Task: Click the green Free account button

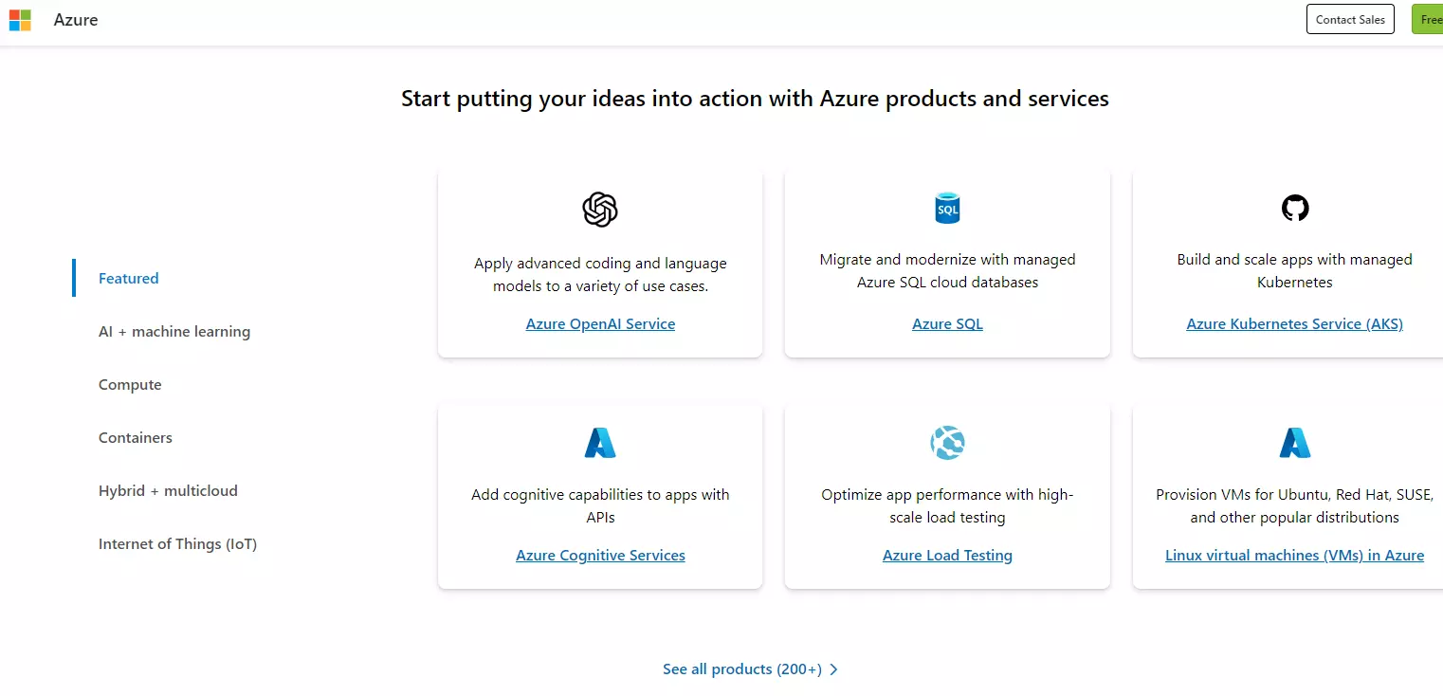Action: coord(1428,19)
